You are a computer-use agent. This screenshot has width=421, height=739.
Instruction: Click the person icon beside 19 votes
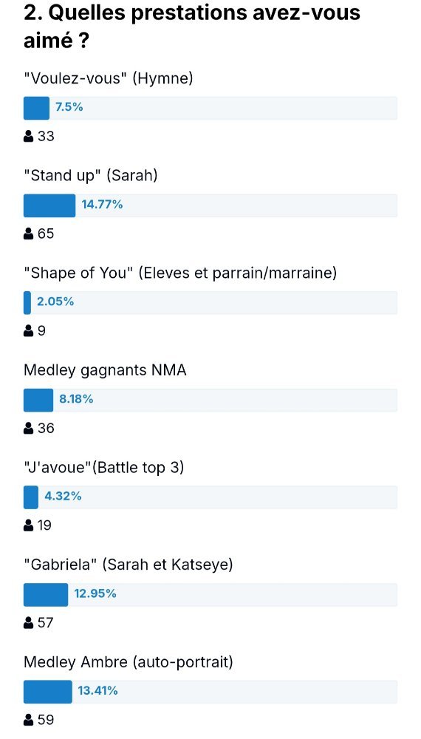(28, 525)
